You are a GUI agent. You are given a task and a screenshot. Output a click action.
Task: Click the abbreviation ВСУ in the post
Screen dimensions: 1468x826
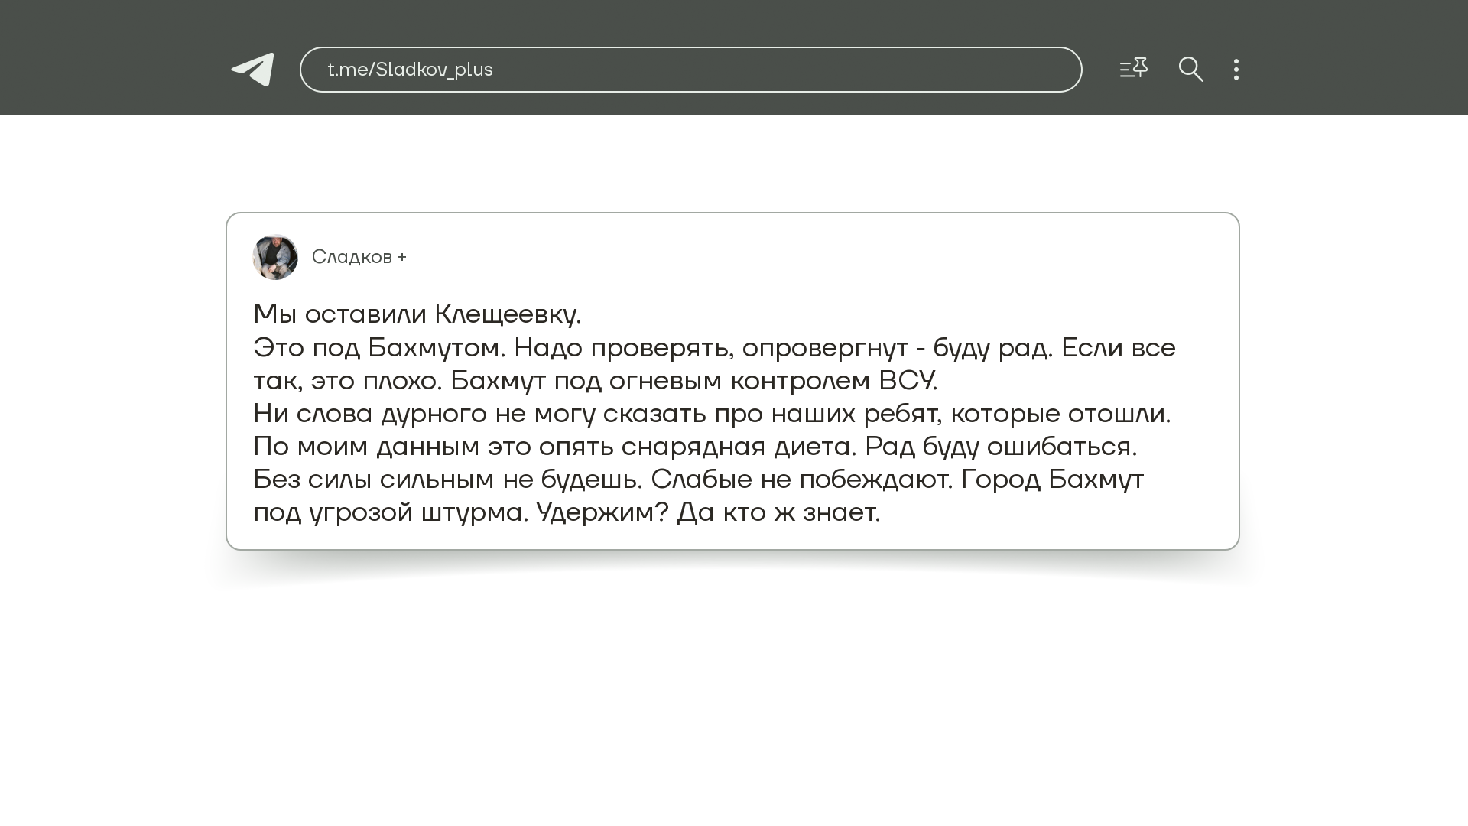(x=907, y=381)
